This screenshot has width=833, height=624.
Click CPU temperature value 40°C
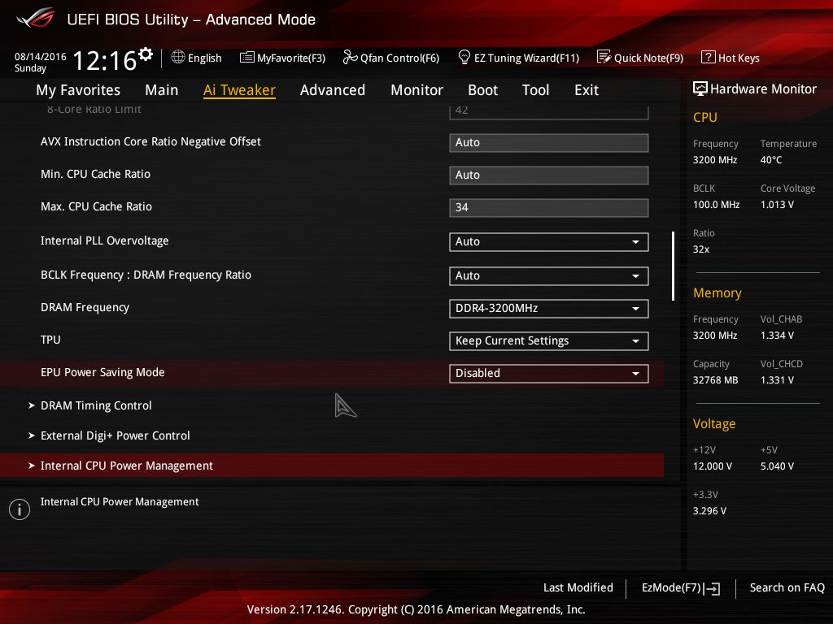click(771, 160)
